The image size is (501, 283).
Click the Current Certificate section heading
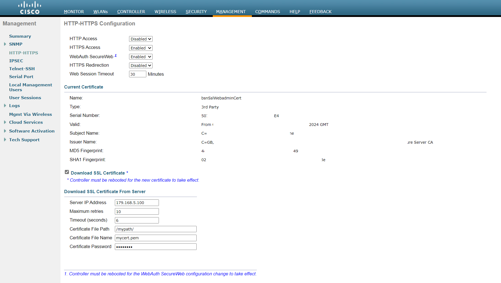click(84, 87)
